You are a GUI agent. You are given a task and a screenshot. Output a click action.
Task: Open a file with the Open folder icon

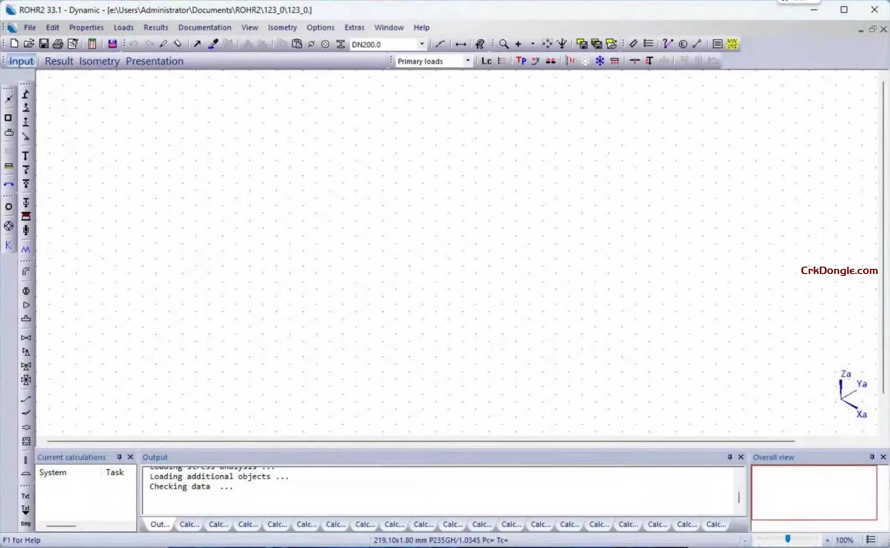pyautogui.click(x=29, y=44)
